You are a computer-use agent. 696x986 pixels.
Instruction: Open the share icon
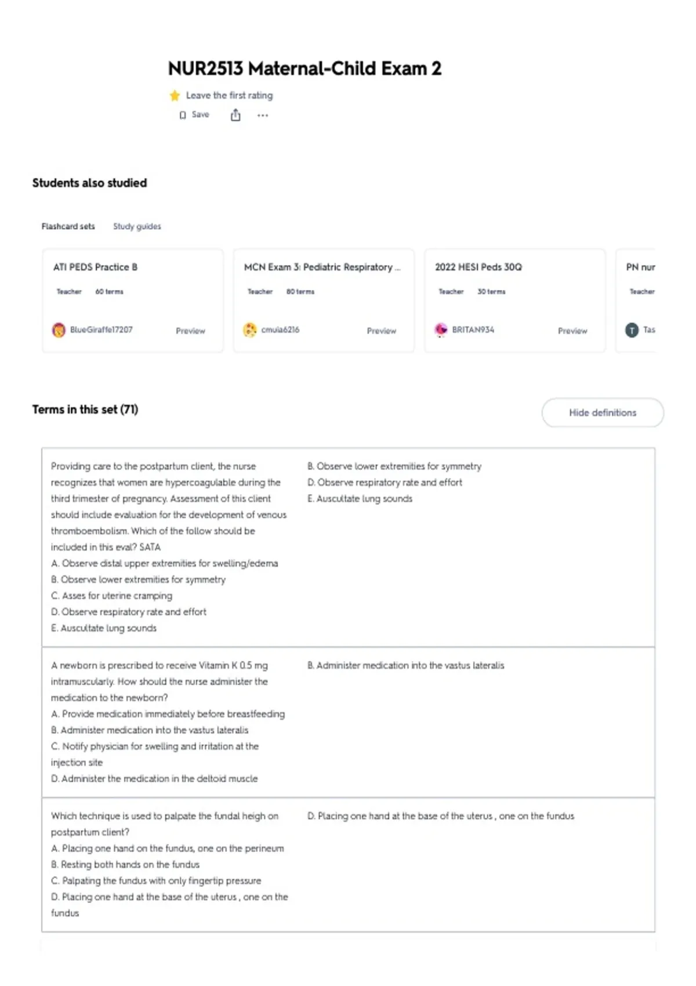235,115
